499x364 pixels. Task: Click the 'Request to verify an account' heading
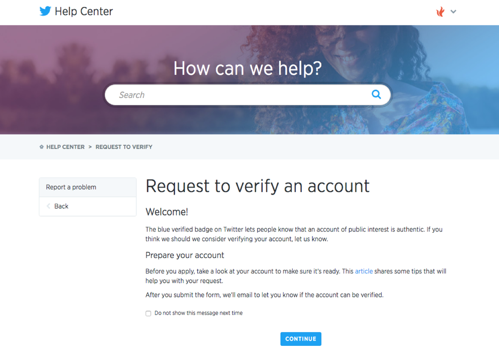[x=258, y=186]
